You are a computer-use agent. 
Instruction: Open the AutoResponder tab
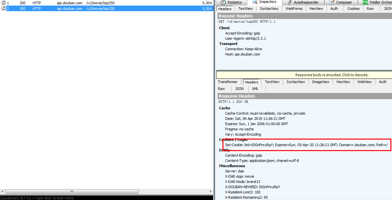click(x=303, y=2)
